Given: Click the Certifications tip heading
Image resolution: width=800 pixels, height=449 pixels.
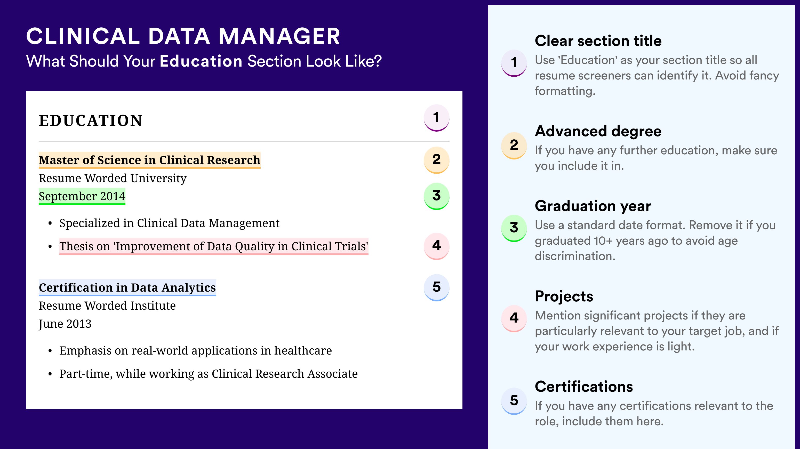Looking at the screenshot, I should pos(584,387).
